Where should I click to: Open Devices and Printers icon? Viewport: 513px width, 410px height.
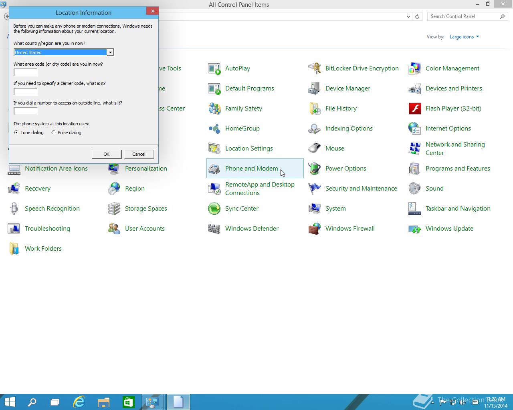click(x=415, y=88)
